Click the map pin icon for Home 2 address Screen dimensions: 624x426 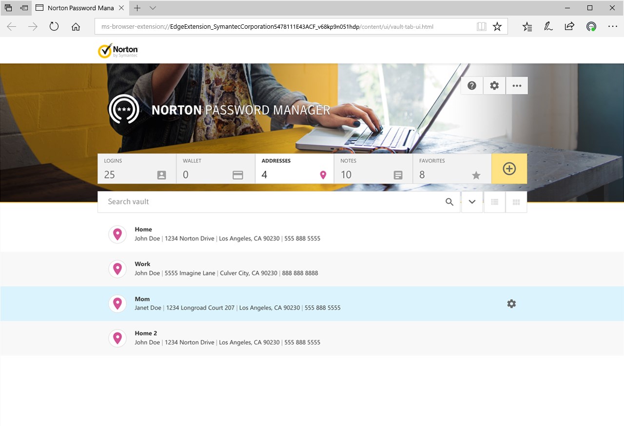(x=117, y=338)
